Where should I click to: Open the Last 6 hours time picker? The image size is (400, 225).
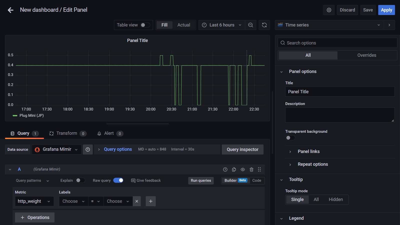tap(222, 25)
